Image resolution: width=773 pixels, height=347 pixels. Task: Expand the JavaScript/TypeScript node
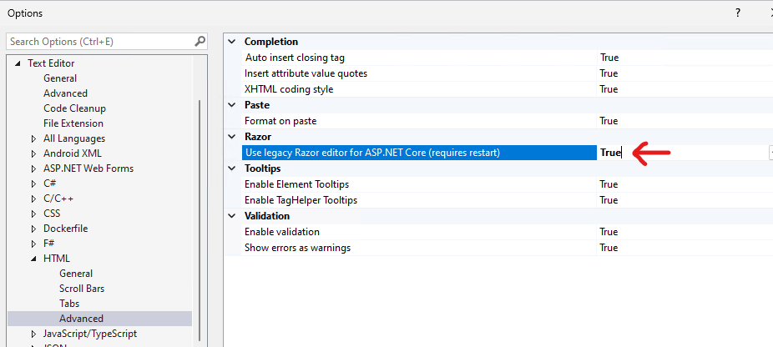pyautogui.click(x=33, y=334)
